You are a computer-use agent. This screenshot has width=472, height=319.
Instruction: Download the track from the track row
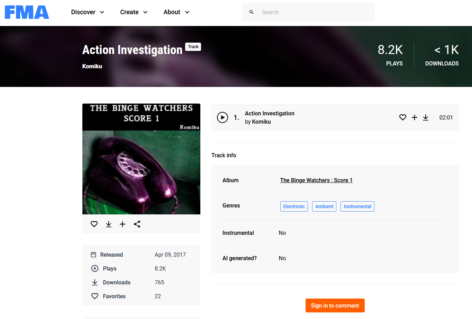click(x=426, y=117)
